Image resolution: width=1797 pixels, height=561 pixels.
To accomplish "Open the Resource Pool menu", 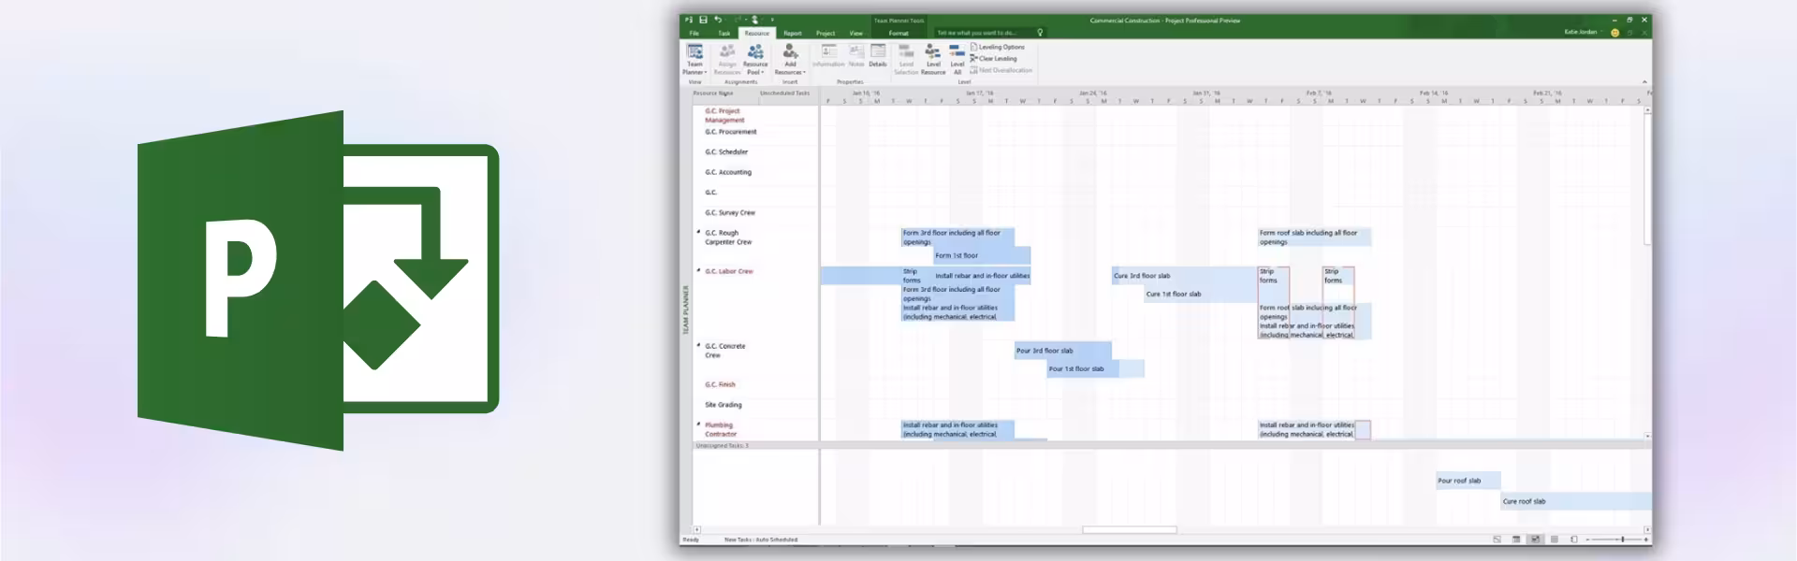I will coord(755,58).
